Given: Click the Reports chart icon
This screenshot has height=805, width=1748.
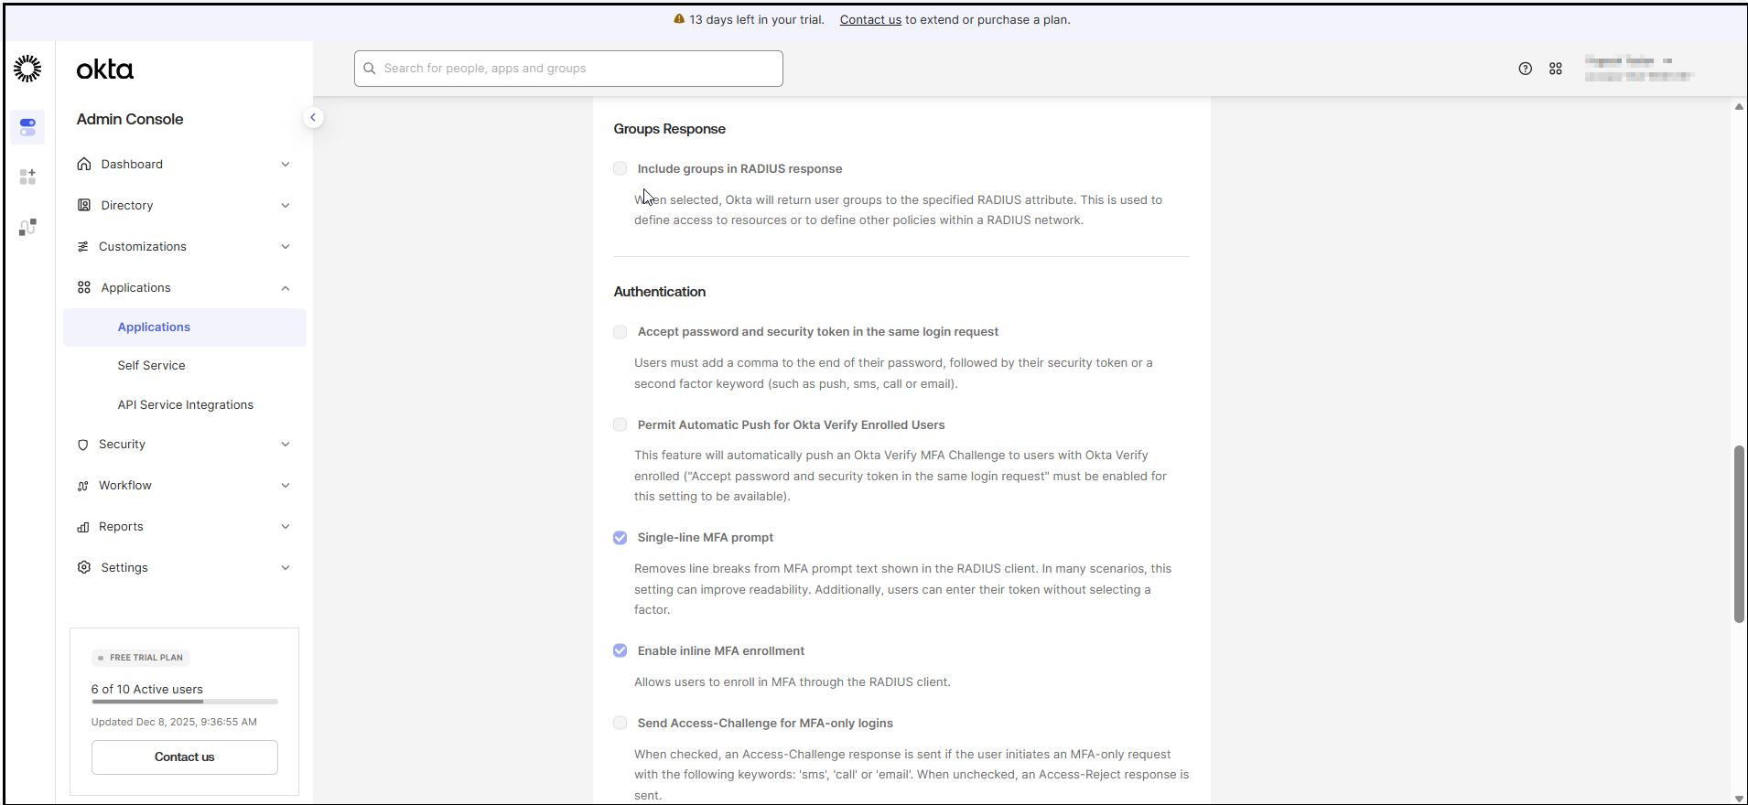Looking at the screenshot, I should [83, 527].
